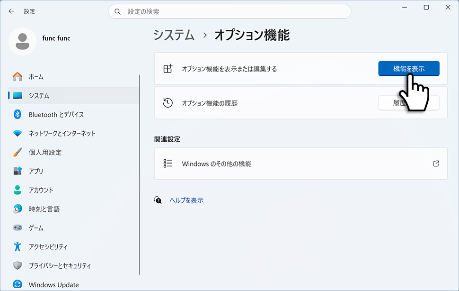Click the list icon beside Windows のその他の機能

click(168, 164)
